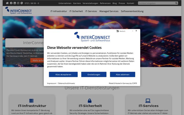Viewport: 184px width, 115px height.
Task: Click the InterConnect logo in header
Action: pyautogui.click(x=18, y=10)
